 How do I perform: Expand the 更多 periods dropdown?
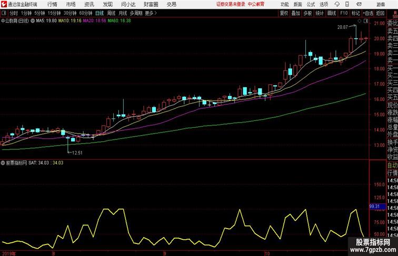[x=151, y=13]
